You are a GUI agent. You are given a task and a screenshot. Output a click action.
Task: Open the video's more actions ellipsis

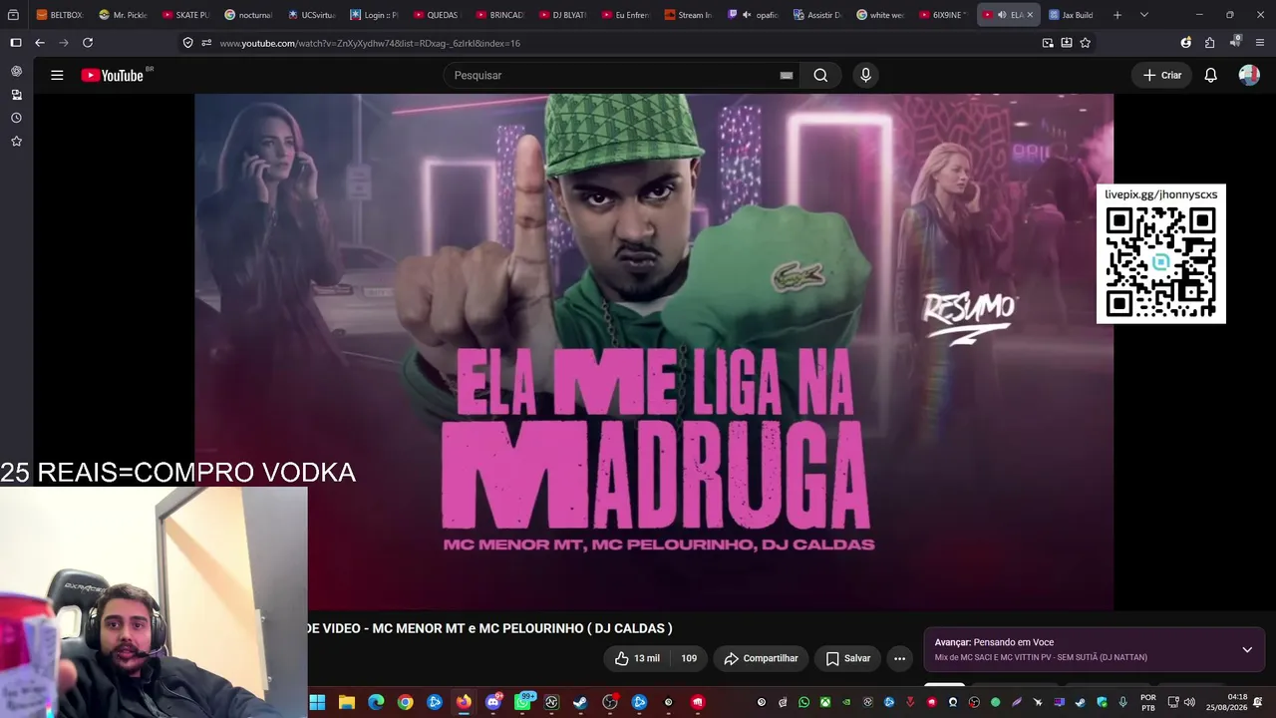(899, 658)
